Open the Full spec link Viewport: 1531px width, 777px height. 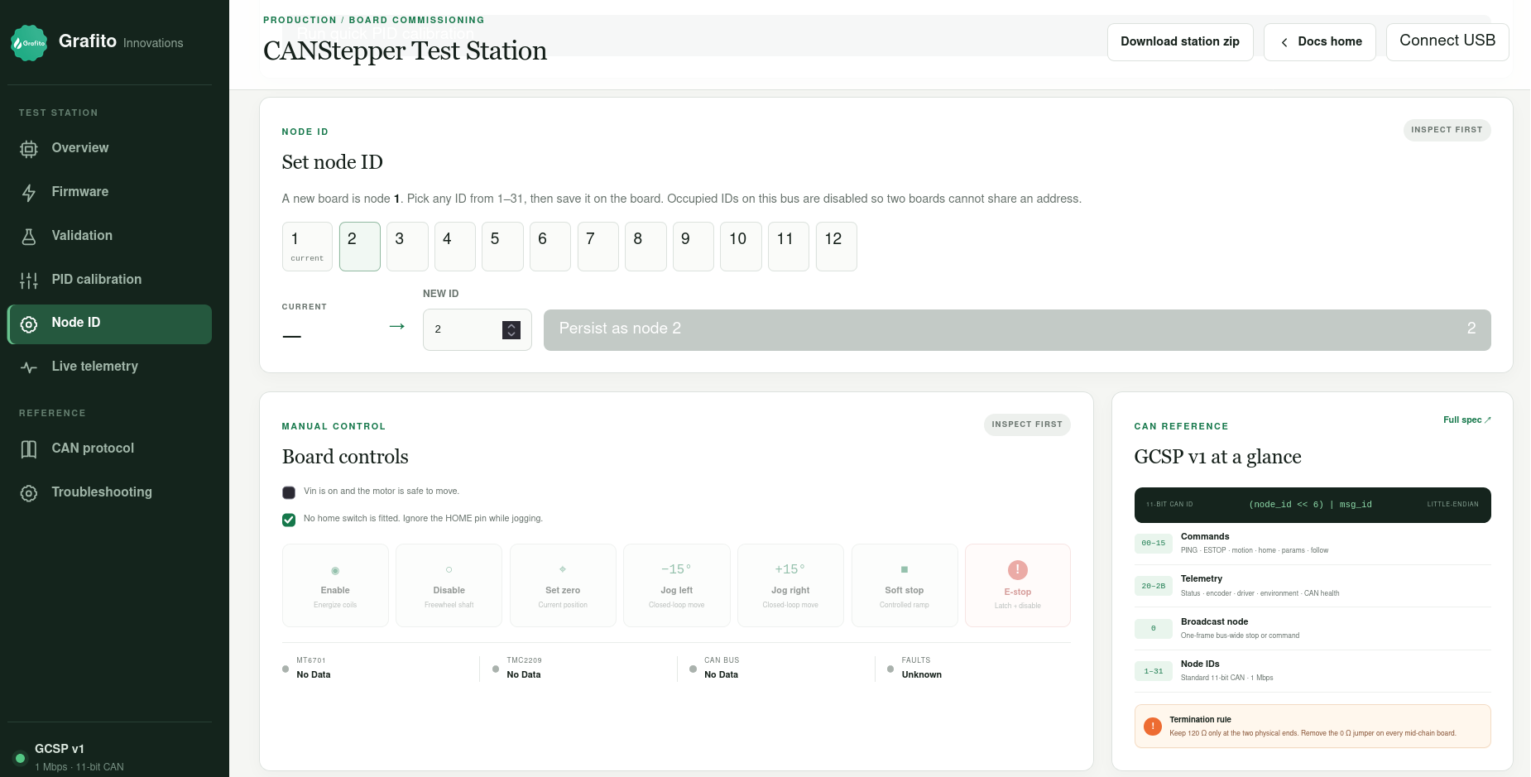coord(1467,420)
